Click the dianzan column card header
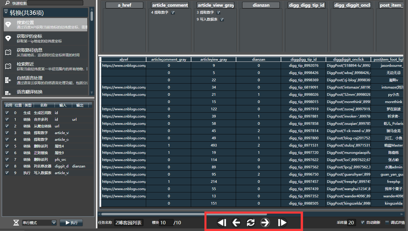The image size is (408, 231). coord(261,5)
